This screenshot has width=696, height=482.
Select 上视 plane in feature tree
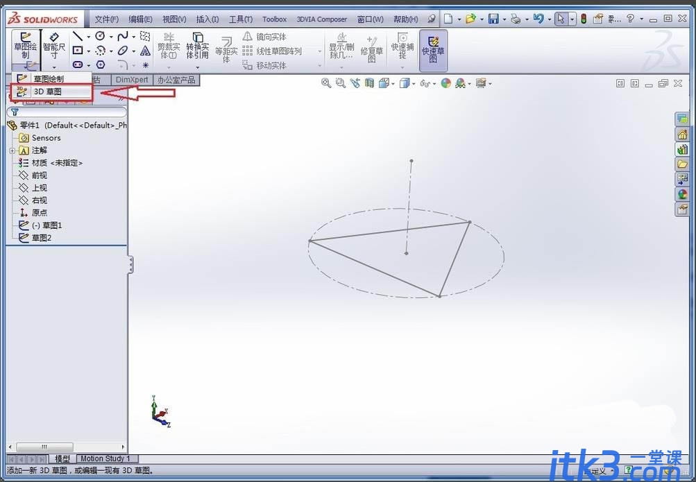(x=33, y=187)
